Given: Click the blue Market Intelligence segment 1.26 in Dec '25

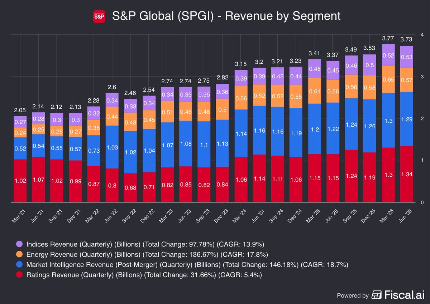Looking at the screenshot, I should coord(369,126).
